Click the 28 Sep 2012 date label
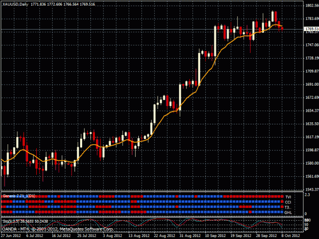 point(266,235)
